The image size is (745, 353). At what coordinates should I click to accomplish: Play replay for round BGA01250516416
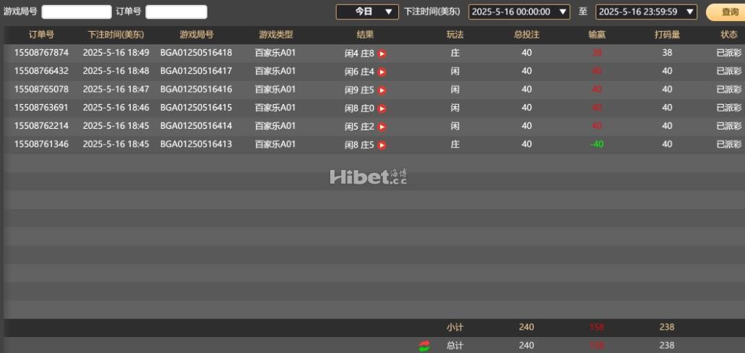pyautogui.click(x=382, y=90)
